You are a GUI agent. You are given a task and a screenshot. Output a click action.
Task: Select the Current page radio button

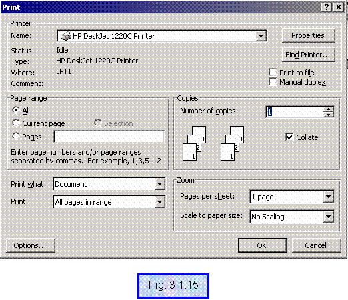pos(16,123)
